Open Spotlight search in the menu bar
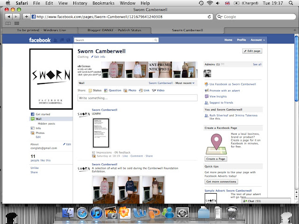This screenshot has height=224, width=299. [291, 3]
